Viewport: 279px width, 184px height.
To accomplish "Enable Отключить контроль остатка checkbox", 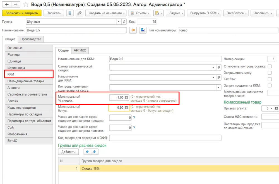I will (270, 66).
